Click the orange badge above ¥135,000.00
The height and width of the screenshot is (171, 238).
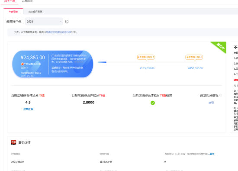[x=146, y=57]
